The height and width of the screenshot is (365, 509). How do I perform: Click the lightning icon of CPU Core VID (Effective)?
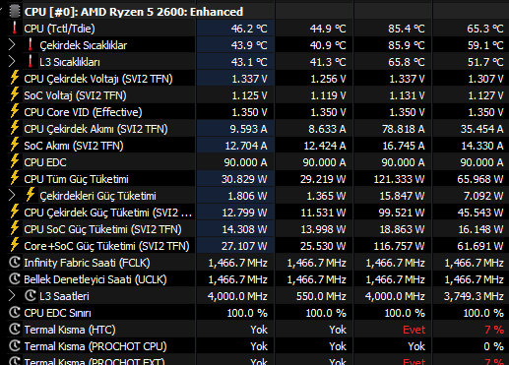point(15,111)
